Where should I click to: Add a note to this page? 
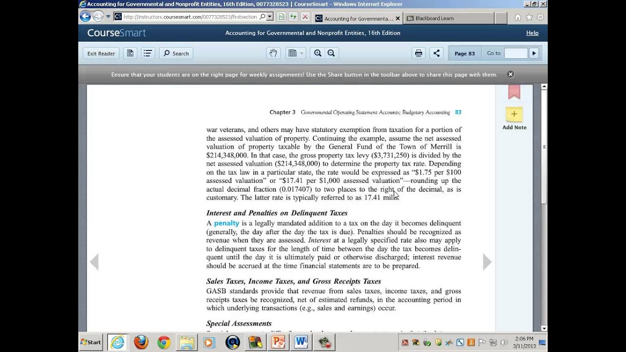coord(514,119)
